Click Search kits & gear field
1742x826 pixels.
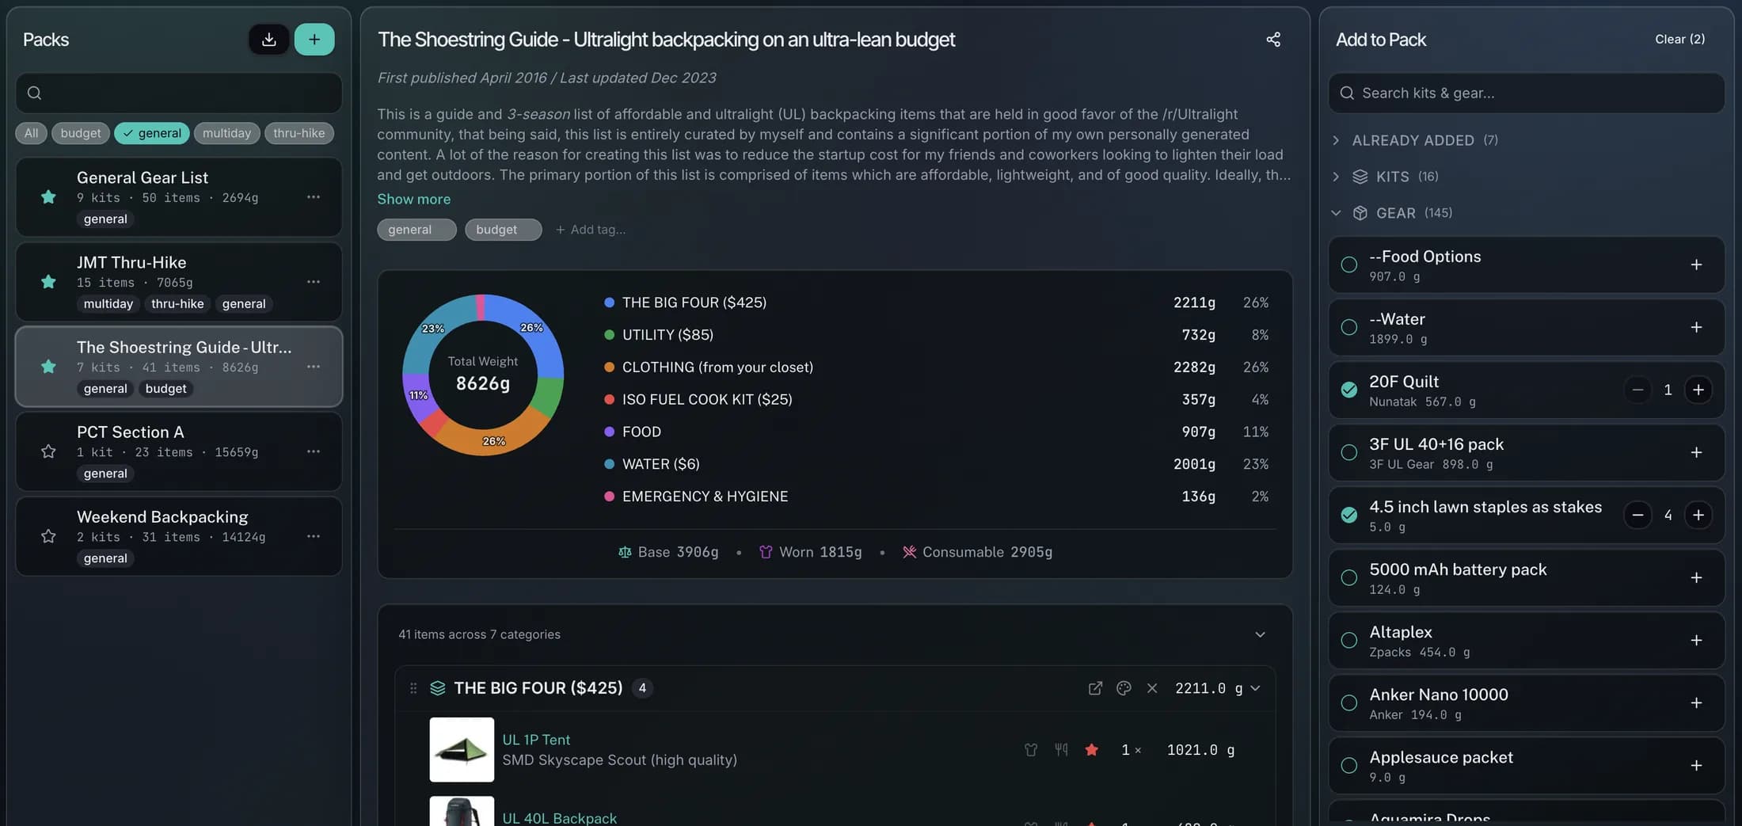tap(1526, 93)
